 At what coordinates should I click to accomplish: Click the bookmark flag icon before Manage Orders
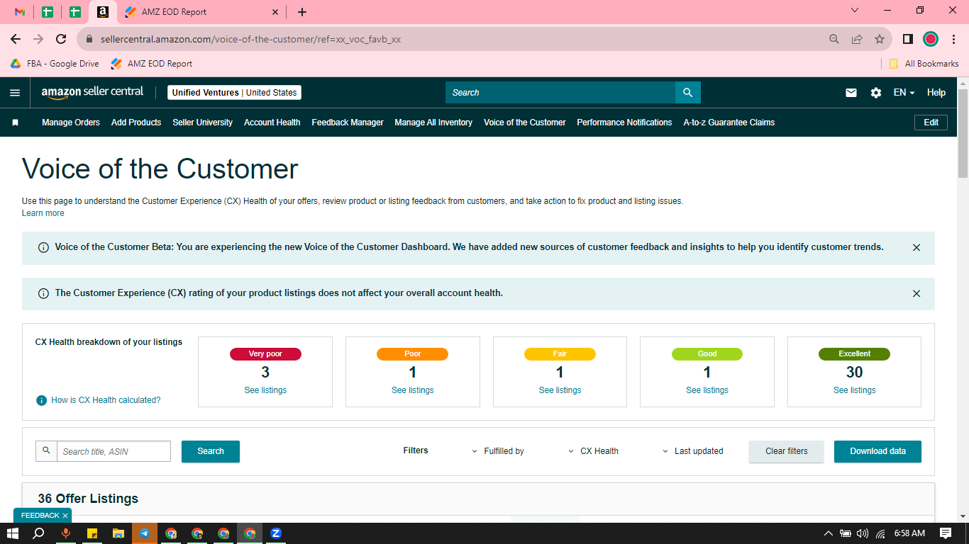[x=15, y=123]
